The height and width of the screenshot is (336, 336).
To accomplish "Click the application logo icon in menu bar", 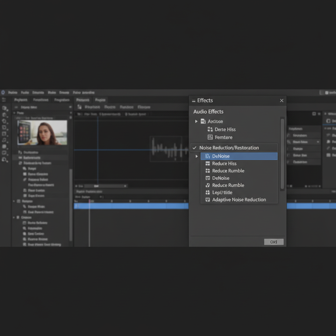I will (x=3, y=93).
